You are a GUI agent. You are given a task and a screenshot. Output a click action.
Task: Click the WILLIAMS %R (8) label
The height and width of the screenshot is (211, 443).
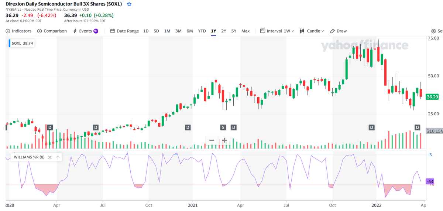click(x=29, y=157)
